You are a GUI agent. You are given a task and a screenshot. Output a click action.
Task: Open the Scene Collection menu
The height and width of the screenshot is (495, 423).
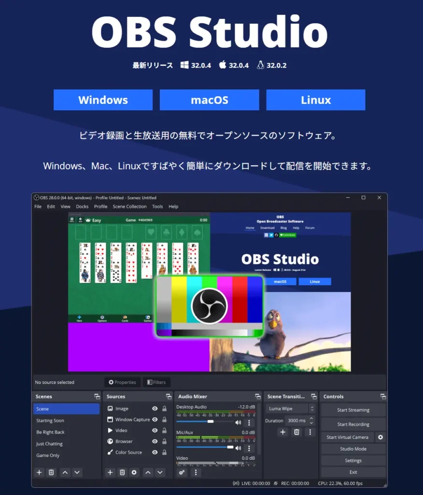(x=129, y=206)
